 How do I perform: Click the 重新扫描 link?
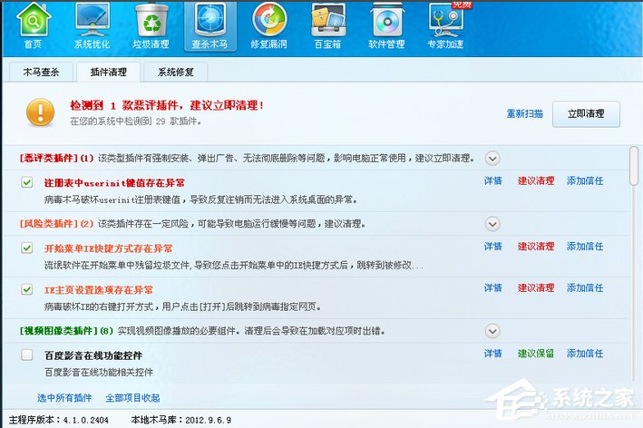pos(524,114)
